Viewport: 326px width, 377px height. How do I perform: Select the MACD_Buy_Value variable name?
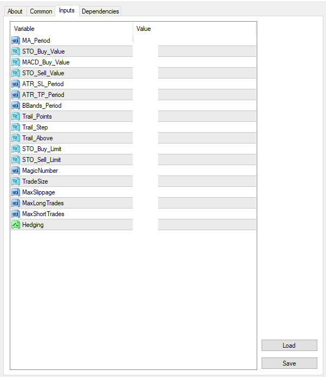[x=46, y=62]
